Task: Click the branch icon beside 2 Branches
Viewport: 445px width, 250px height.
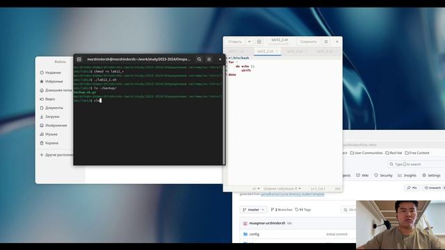Action: [x=273, y=210]
